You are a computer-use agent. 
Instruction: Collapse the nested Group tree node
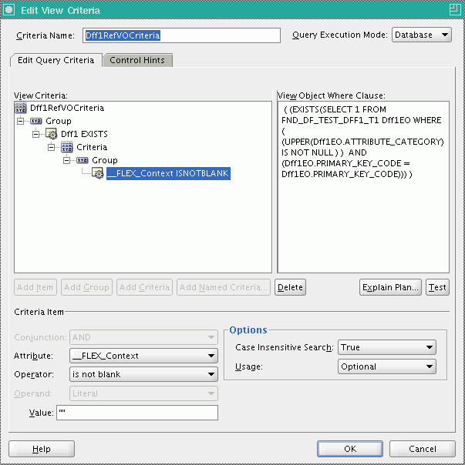pyautogui.click(x=66, y=160)
